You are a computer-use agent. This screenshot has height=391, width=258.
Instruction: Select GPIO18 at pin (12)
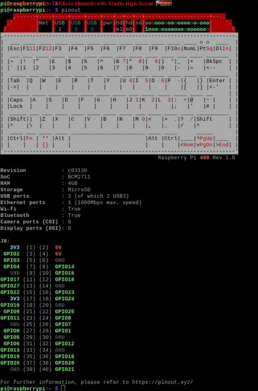(64, 279)
